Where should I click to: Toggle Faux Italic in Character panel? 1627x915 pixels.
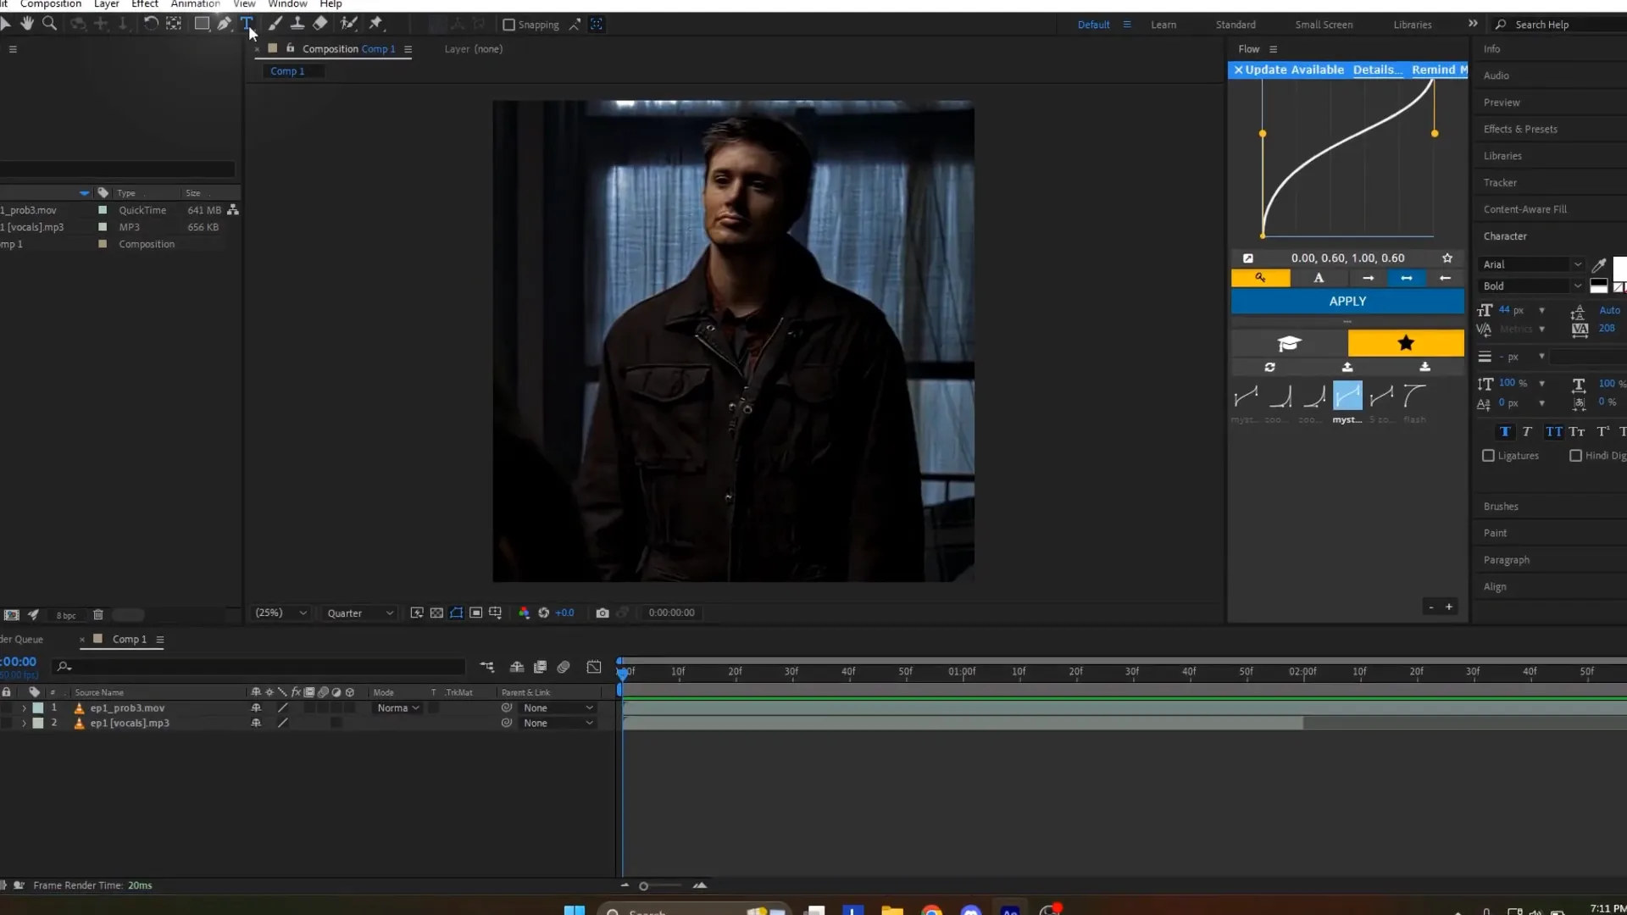[x=1527, y=432]
